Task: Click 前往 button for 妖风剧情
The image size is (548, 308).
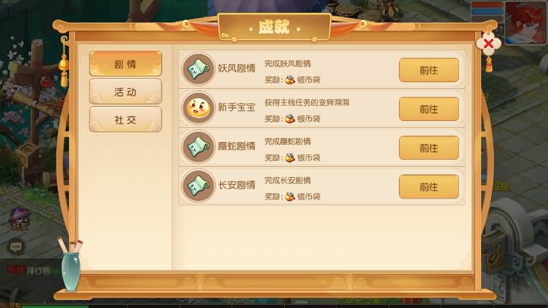Action: coord(429,70)
